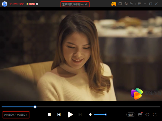162x121 pixels.
Task: Open the folder icon to browse files
Action: click(131, 4)
